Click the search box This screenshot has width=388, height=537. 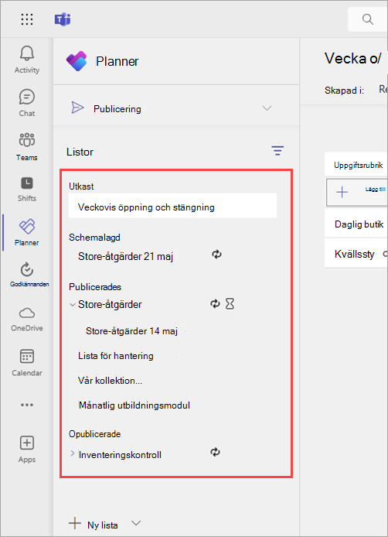[368, 19]
